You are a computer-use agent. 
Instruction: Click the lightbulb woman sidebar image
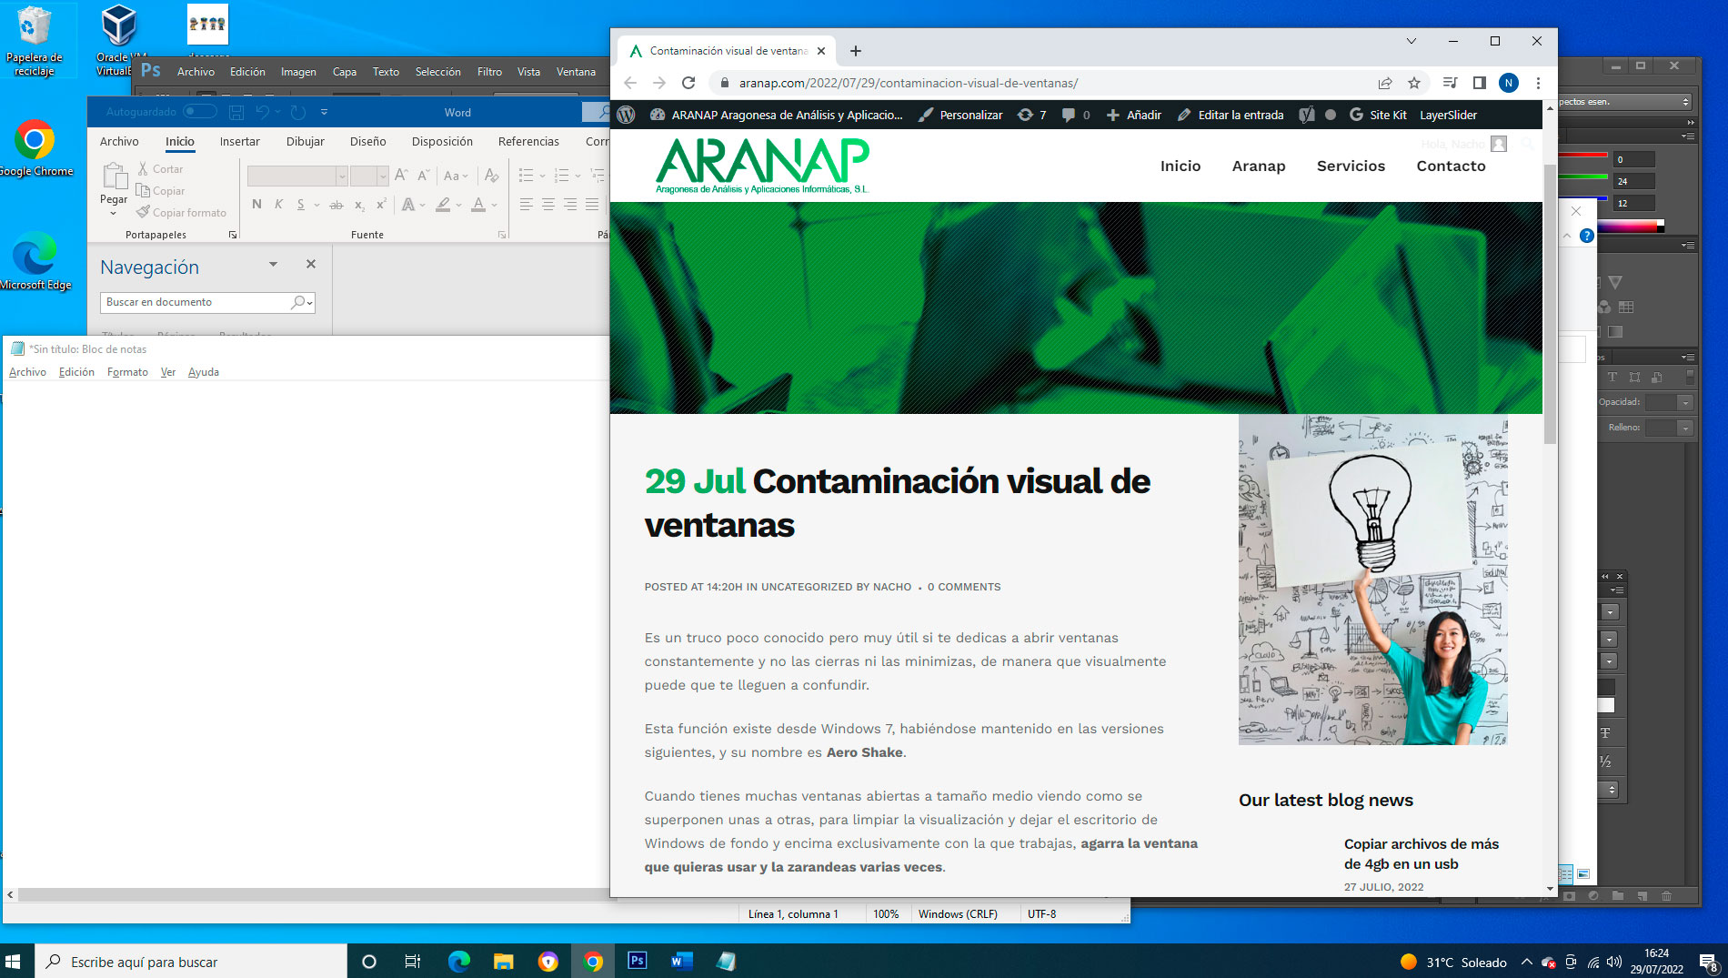point(1372,580)
